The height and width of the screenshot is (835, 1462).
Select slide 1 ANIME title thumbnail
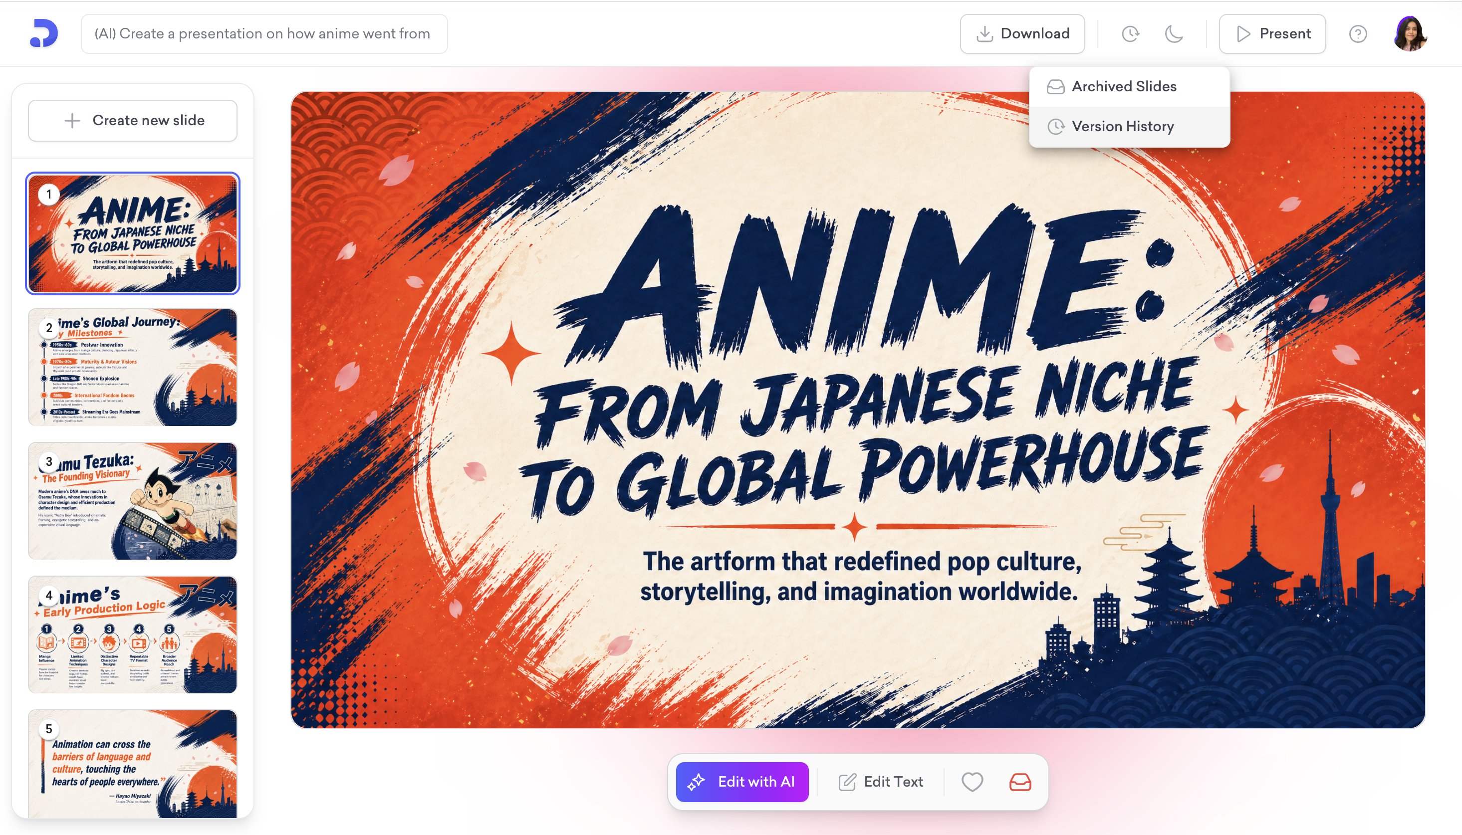click(x=133, y=233)
